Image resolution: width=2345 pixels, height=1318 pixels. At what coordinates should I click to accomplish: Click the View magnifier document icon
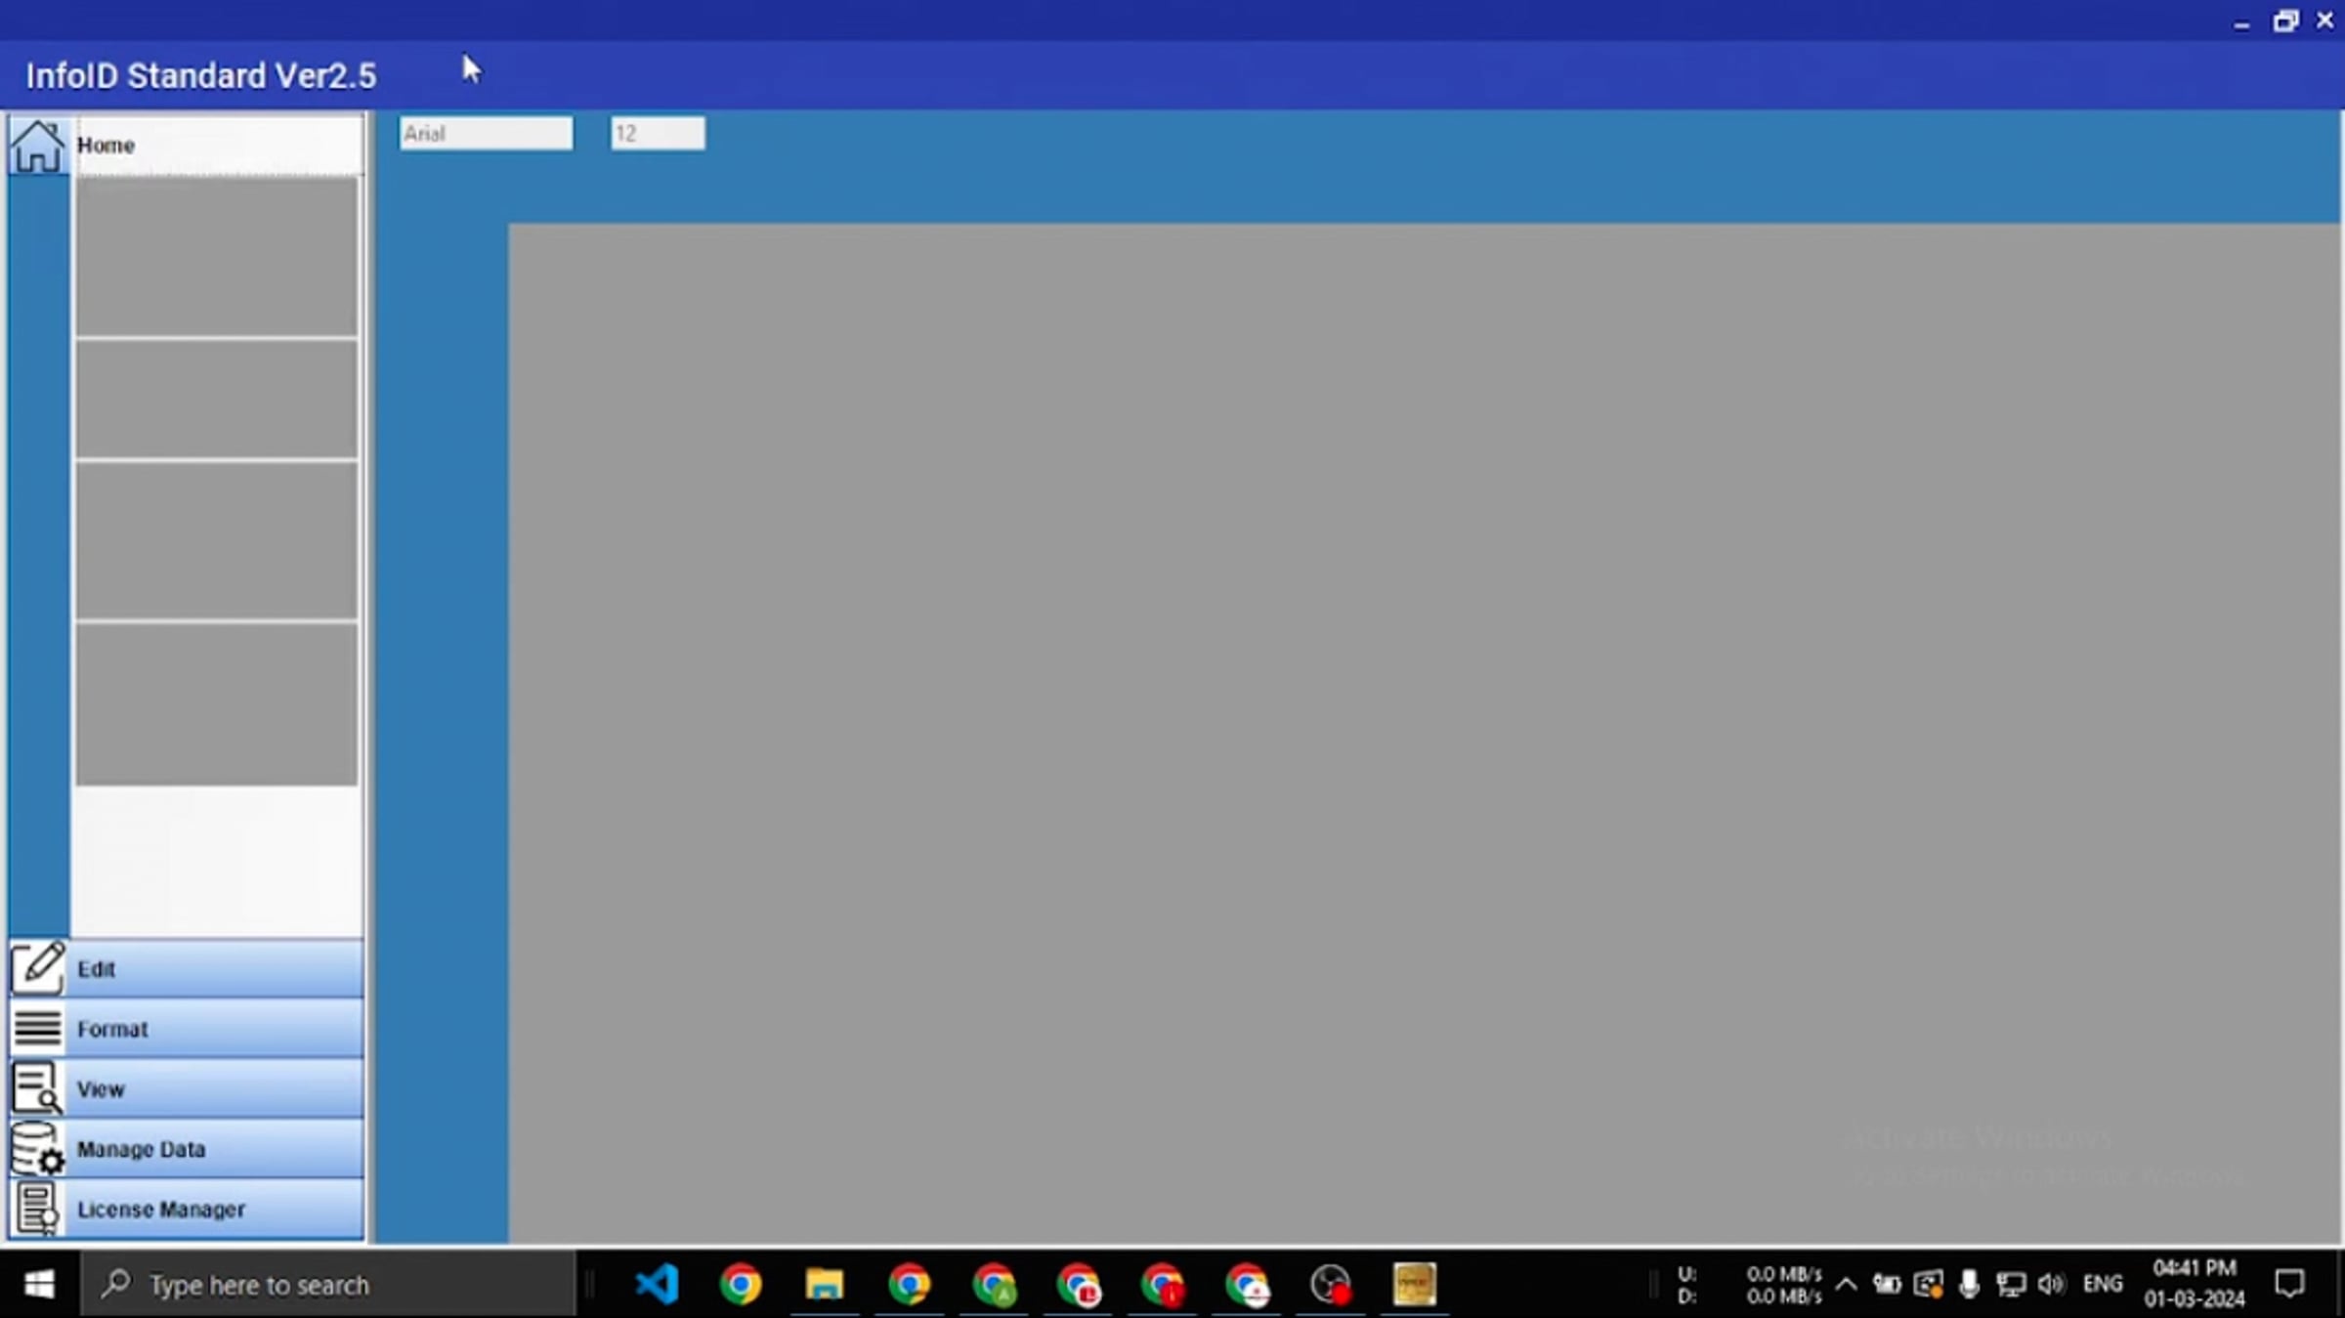pyautogui.click(x=37, y=1088)
